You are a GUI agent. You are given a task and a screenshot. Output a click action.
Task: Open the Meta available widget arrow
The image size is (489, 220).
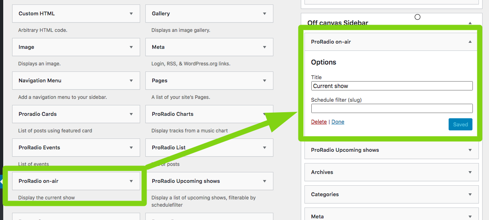(x=264, y=47)
